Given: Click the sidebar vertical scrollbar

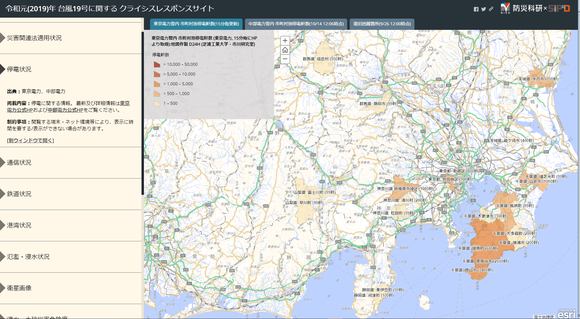Looking at the screenshot, I should 142,113.
